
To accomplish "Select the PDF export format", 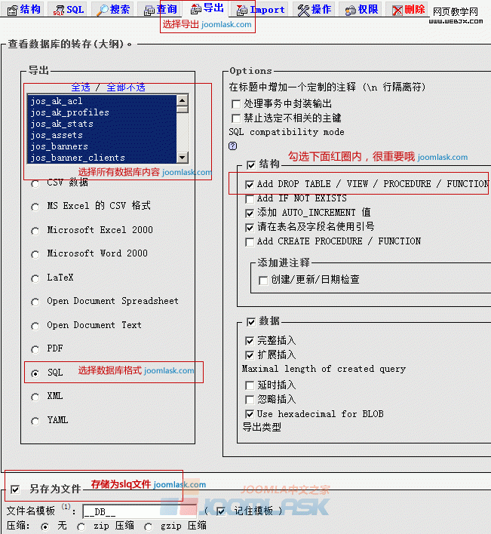I will (x=35, y=350).
